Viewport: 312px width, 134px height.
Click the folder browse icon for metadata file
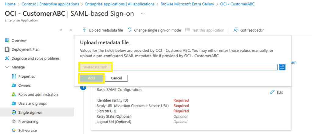pyautogui.click(x=282, y=67)
